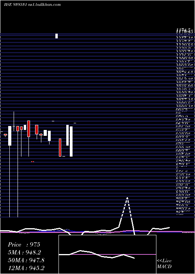Screen dimensions: 195x274
Task: Click the '50MA : 947.8' reading
Action: pyautogui.click(x=26, y=260)
